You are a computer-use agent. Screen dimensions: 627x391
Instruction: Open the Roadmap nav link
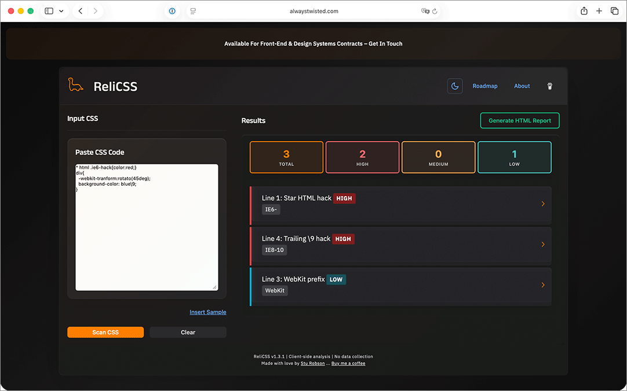tap(485, 86)
